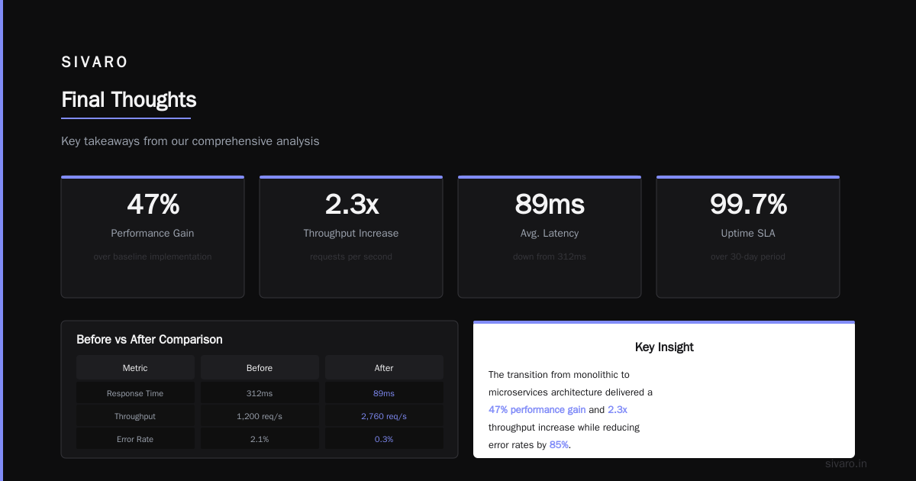Image resolution: width=916 pixels, height=481 pixels.
Task: Click the 0.3% error rate cell
Action: pyautogui.click(x=384, y=439)
